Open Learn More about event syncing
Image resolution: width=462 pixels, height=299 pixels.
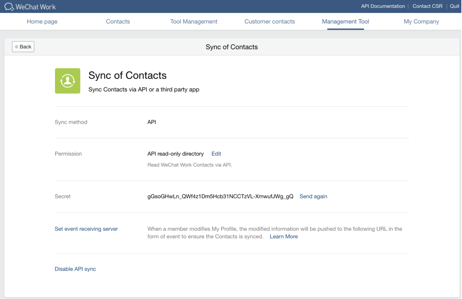(284, 237)
